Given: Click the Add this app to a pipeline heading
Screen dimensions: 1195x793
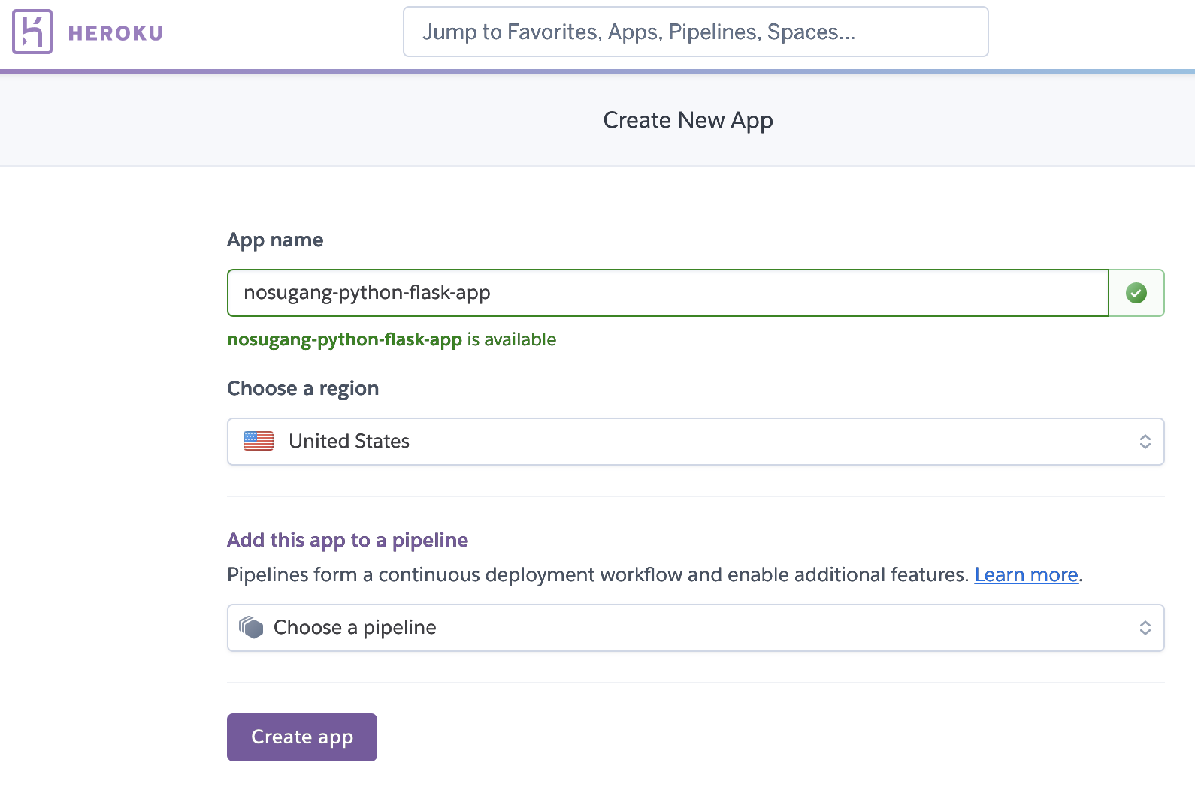Looking at the screenshot, I should point(347,540).
